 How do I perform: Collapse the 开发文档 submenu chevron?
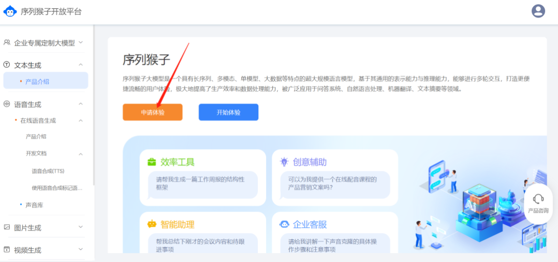point(81,154)
